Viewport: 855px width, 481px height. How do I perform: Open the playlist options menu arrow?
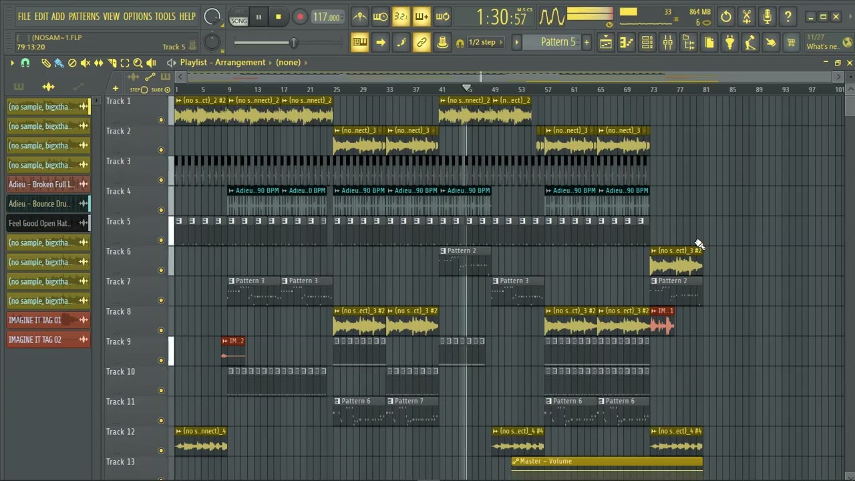12,63
